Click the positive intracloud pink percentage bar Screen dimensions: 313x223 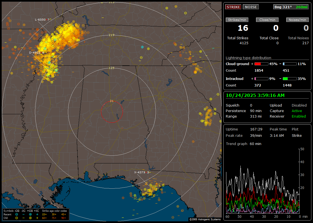point(261,79)
